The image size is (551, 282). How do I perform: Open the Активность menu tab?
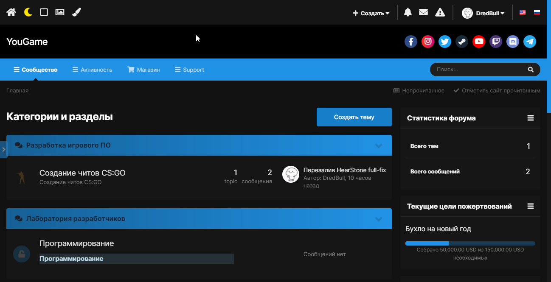coord(92,70)
